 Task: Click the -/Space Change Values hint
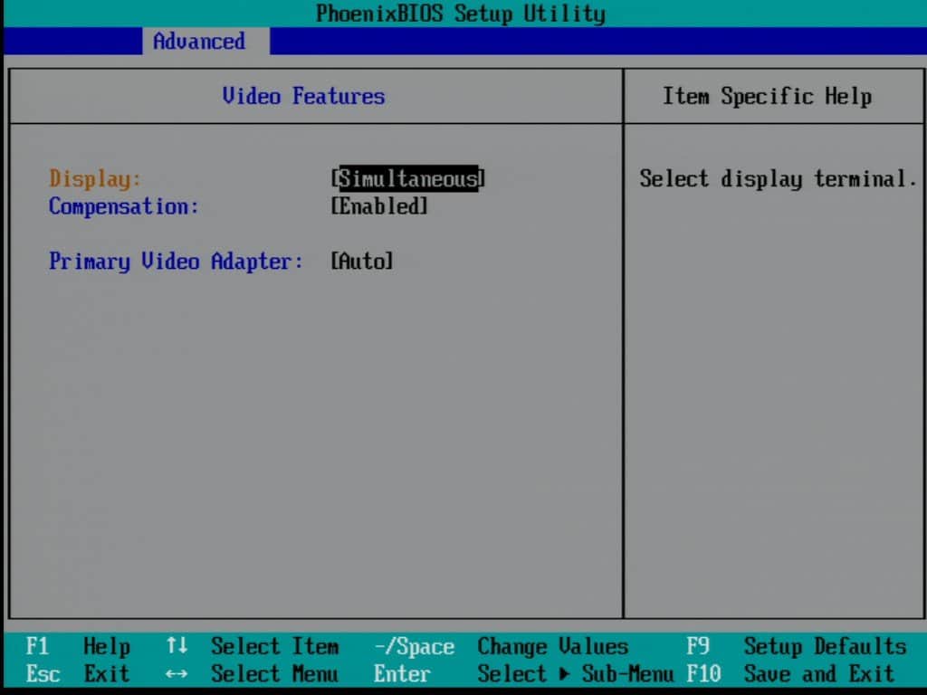502,646
